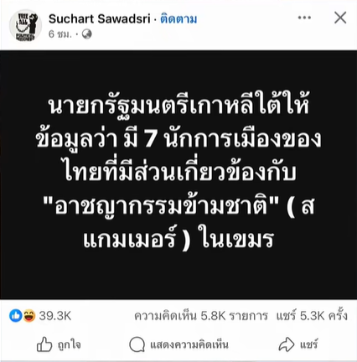Open the three-dot post options menu
357x362 pixels.
point(304,18)
